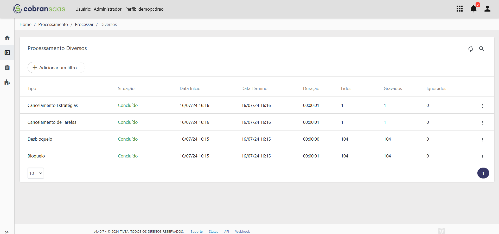Go to Home from sidebar icon
Screen dimensions: 499x234
[x=7, y=38]
